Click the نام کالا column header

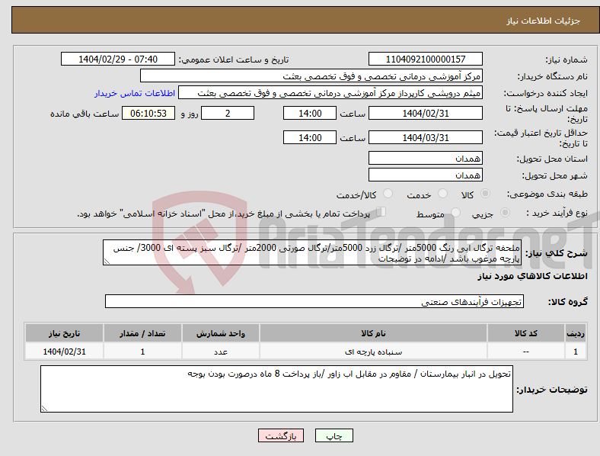coord(373,333)
